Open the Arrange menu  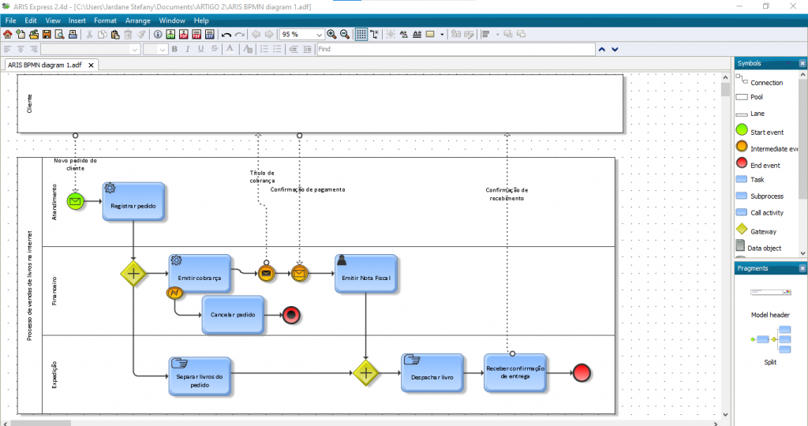[137, 21]
